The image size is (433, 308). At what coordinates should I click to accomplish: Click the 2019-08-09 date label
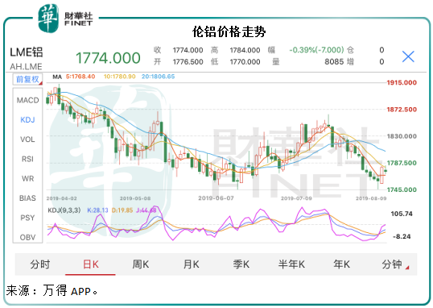coord(371,198)
